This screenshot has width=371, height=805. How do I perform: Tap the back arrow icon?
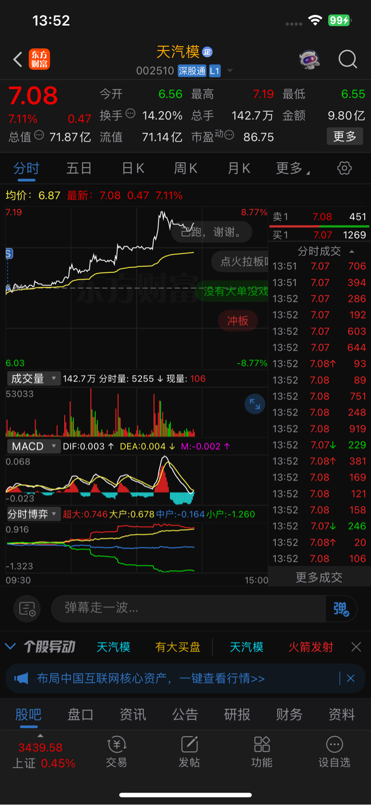click(x=18, y=60)
